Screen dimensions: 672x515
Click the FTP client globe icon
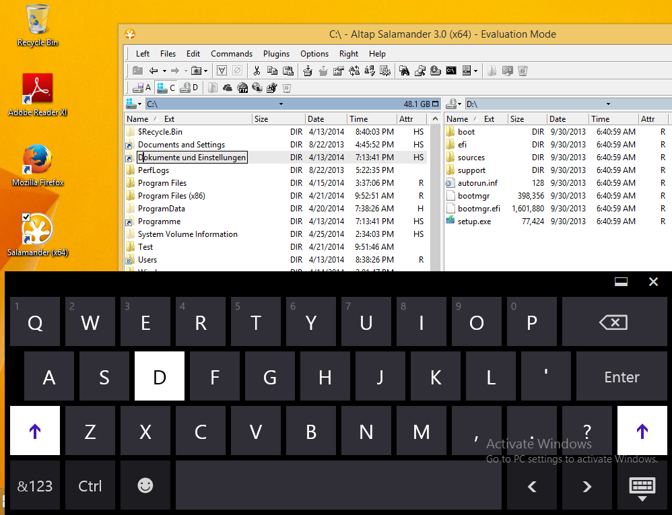coord(243,88)
